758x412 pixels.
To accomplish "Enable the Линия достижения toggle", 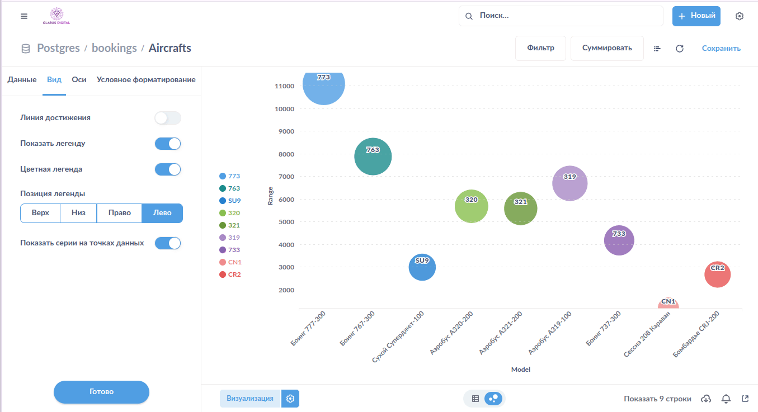I will 168,118.
